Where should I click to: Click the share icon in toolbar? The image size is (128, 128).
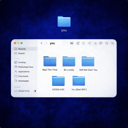pos(78,43)
